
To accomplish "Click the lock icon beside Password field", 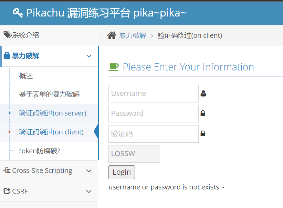I will [203, 113].
